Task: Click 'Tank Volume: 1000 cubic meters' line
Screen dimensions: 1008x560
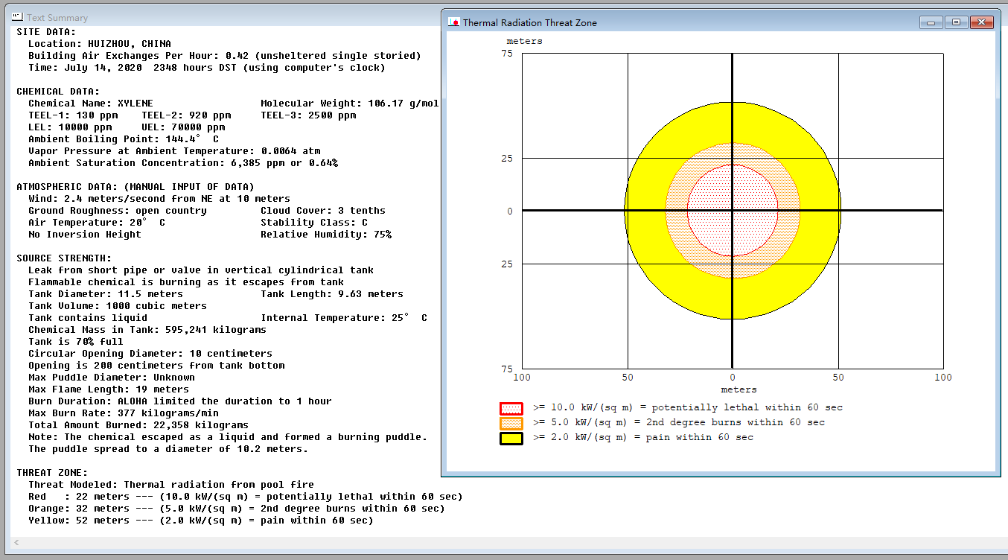Action: (118, 306)
